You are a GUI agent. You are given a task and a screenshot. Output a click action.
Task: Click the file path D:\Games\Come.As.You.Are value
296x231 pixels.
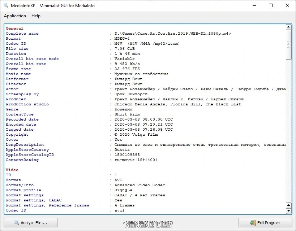tap(173, 34)
